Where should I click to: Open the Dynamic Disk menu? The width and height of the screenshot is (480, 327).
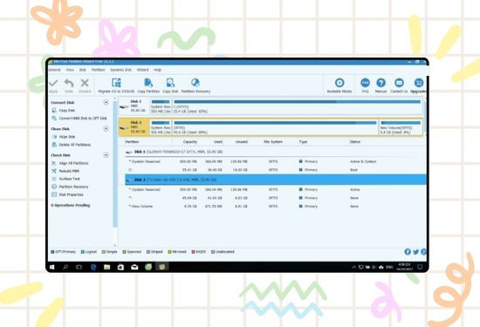point(120,70)
